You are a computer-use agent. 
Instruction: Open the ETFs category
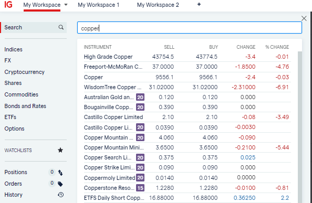(x=11, y=117)
